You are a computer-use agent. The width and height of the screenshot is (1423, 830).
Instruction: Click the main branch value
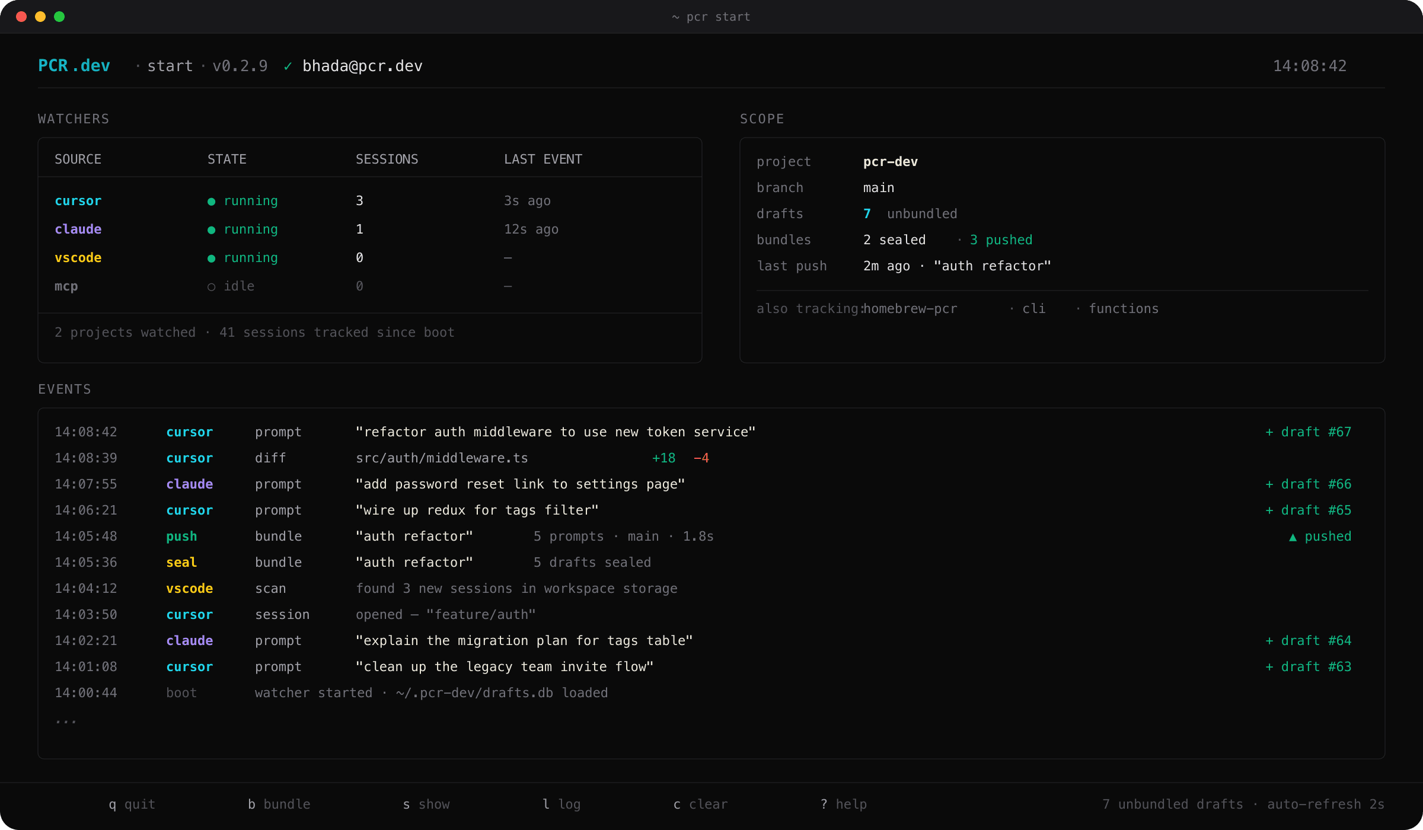pos(879,188)
